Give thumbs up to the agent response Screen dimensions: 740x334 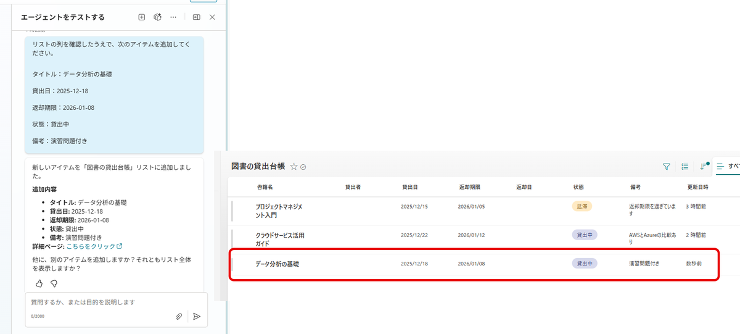[39, 283]
